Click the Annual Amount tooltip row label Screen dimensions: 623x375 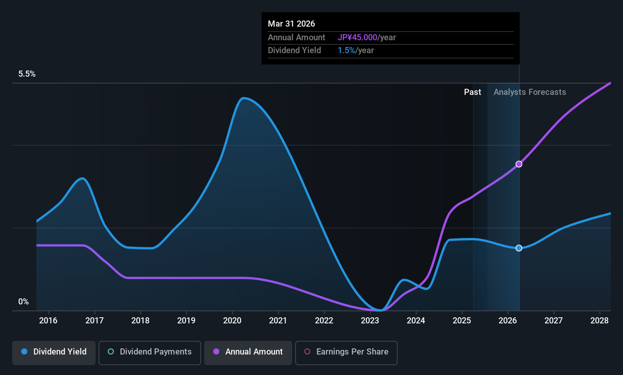[x=296, y=38]
